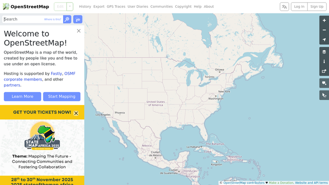Click the Toronto label on the map
Image resolution: width=329 pixels, height=185 pixels.
click(x=210, y=77)
